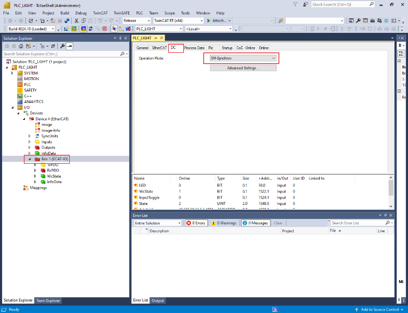Click the Attach debugger button

point(218,21)
